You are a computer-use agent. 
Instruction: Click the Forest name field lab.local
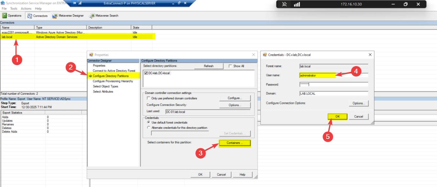[334, 66]
